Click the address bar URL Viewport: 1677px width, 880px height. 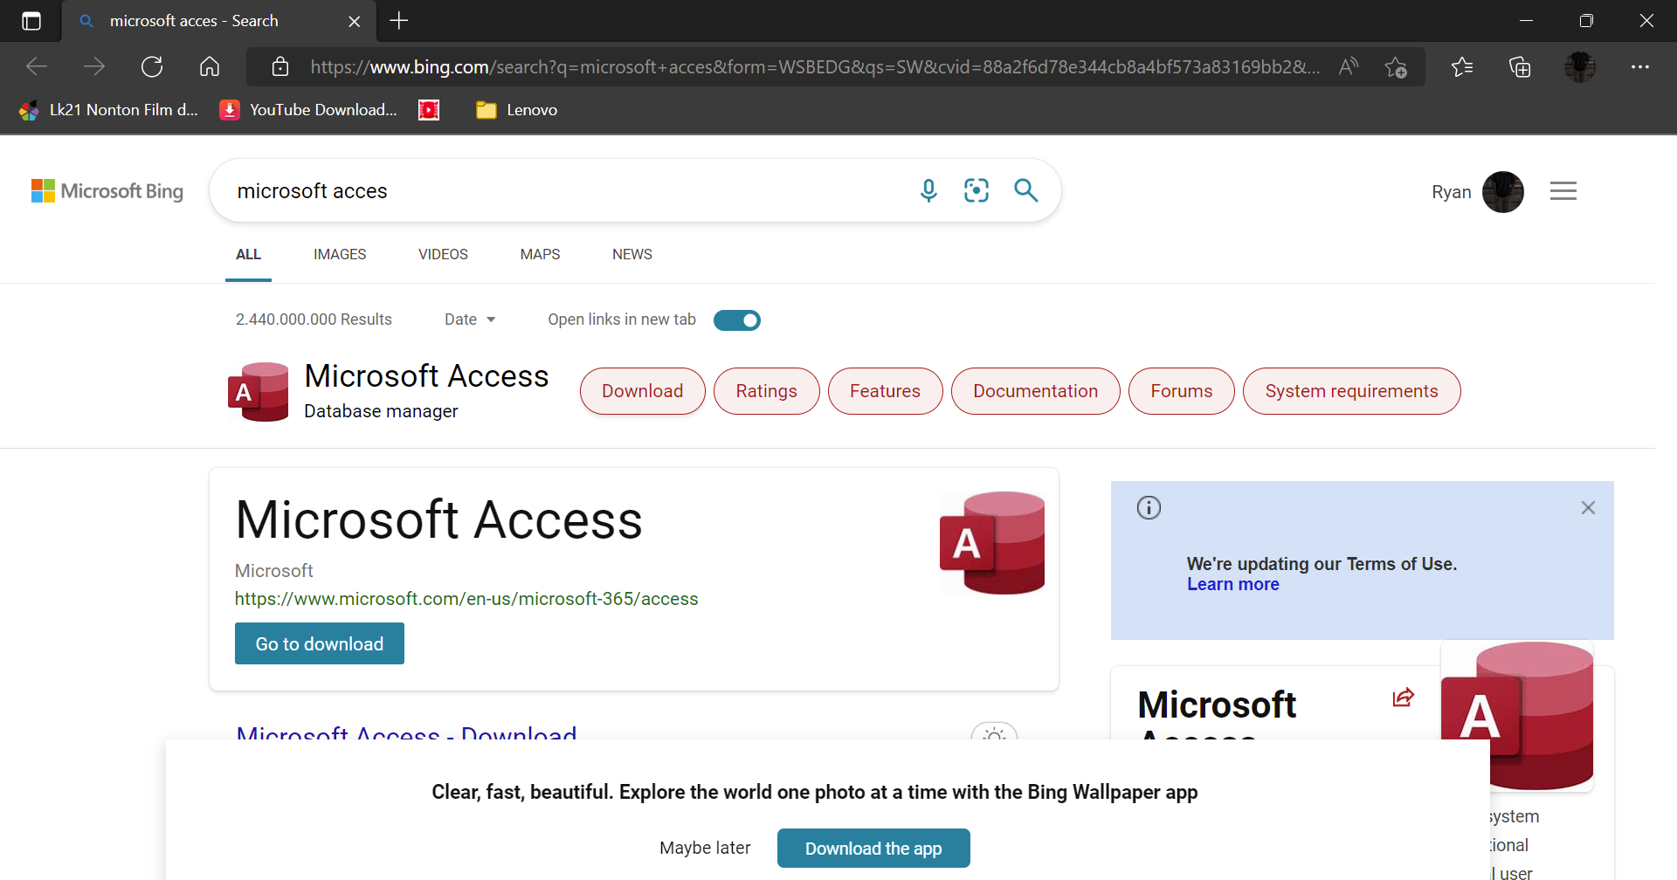[x=815, y=66]
